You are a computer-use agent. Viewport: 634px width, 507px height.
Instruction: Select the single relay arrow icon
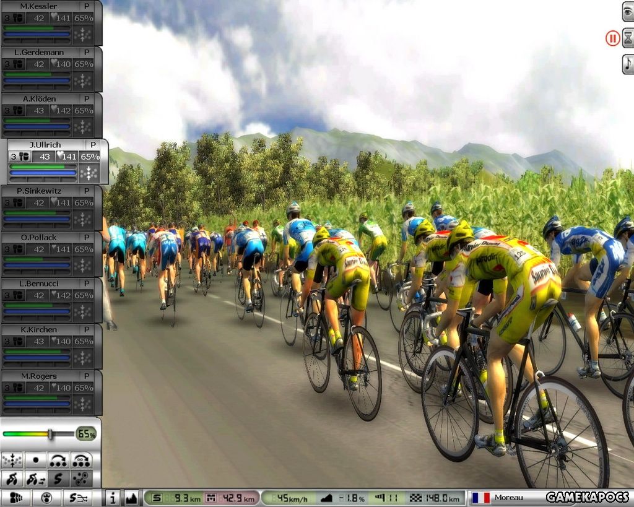point(58,460)
